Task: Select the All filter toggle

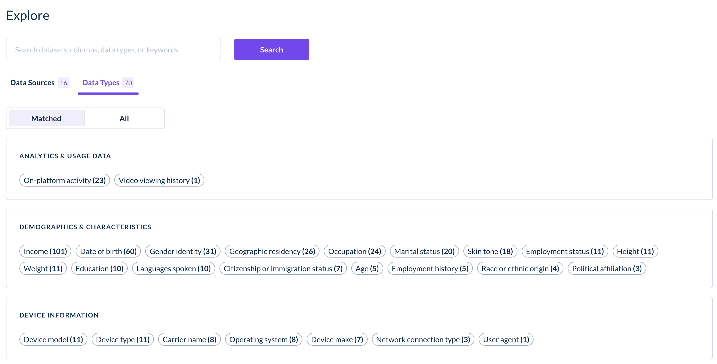Action: click(x=124, y=118)
